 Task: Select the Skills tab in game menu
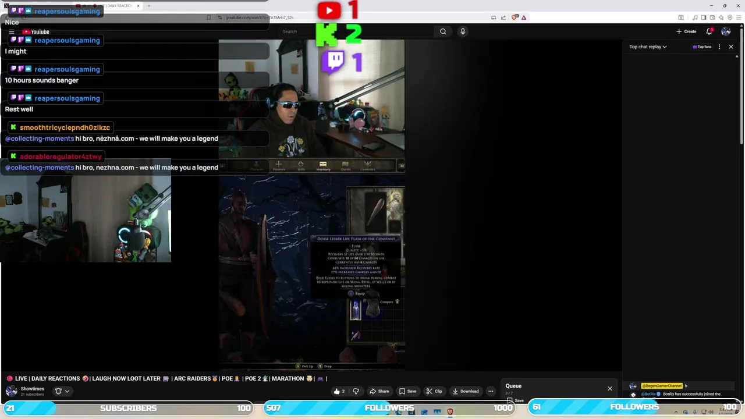(301, 166)
